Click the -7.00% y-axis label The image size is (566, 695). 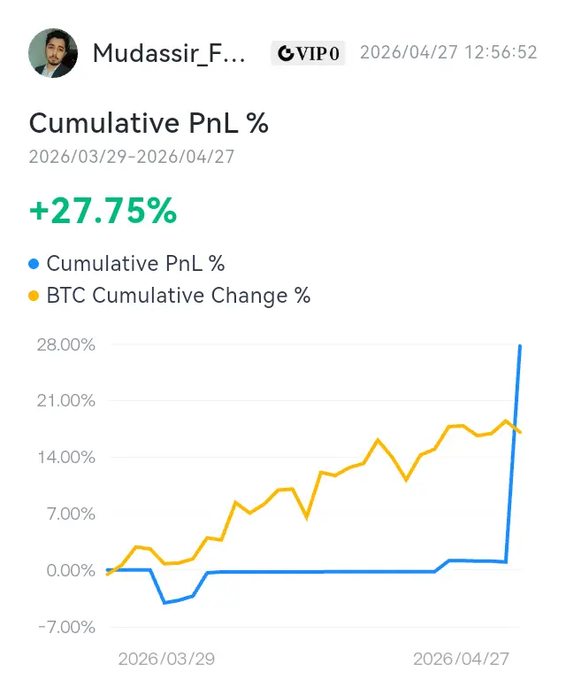[65, 628]
